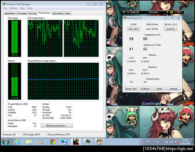Click the 399.99 x 10.0 multiplier text
This screenshot has height=152, width=195.
170,24
